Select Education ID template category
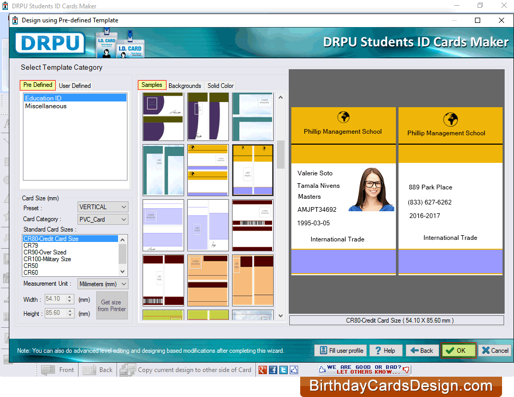This screenshot has width=514, height=397. point(75,98)
